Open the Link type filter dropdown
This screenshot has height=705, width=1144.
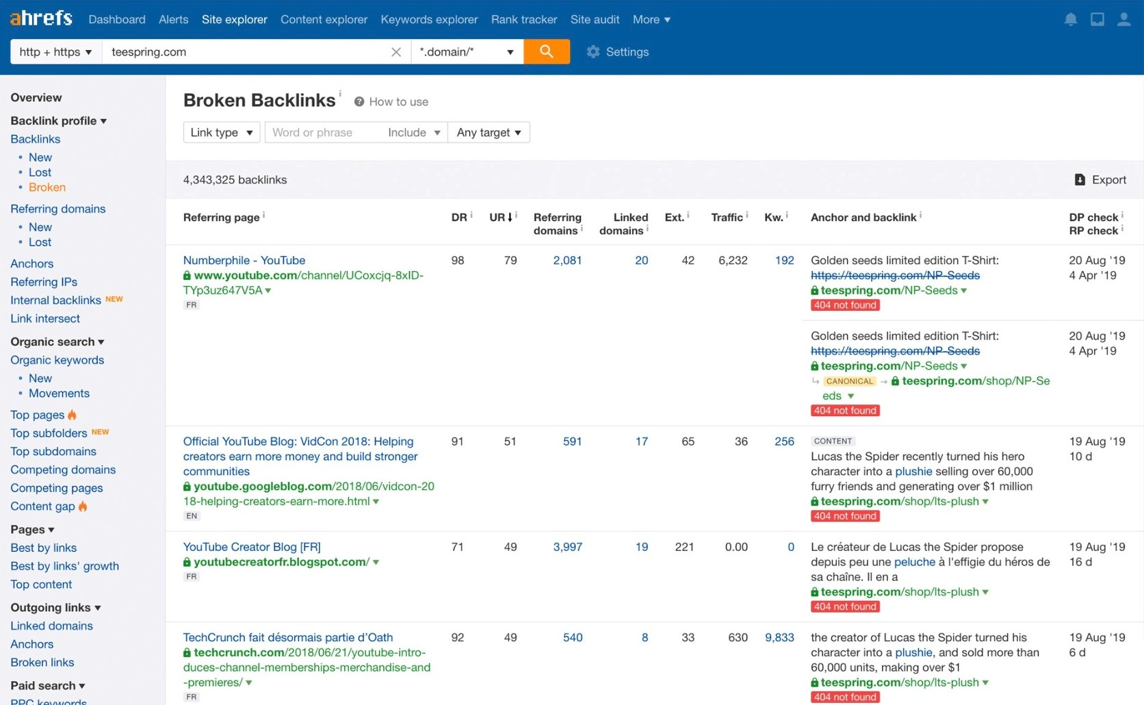click(222, 132)
